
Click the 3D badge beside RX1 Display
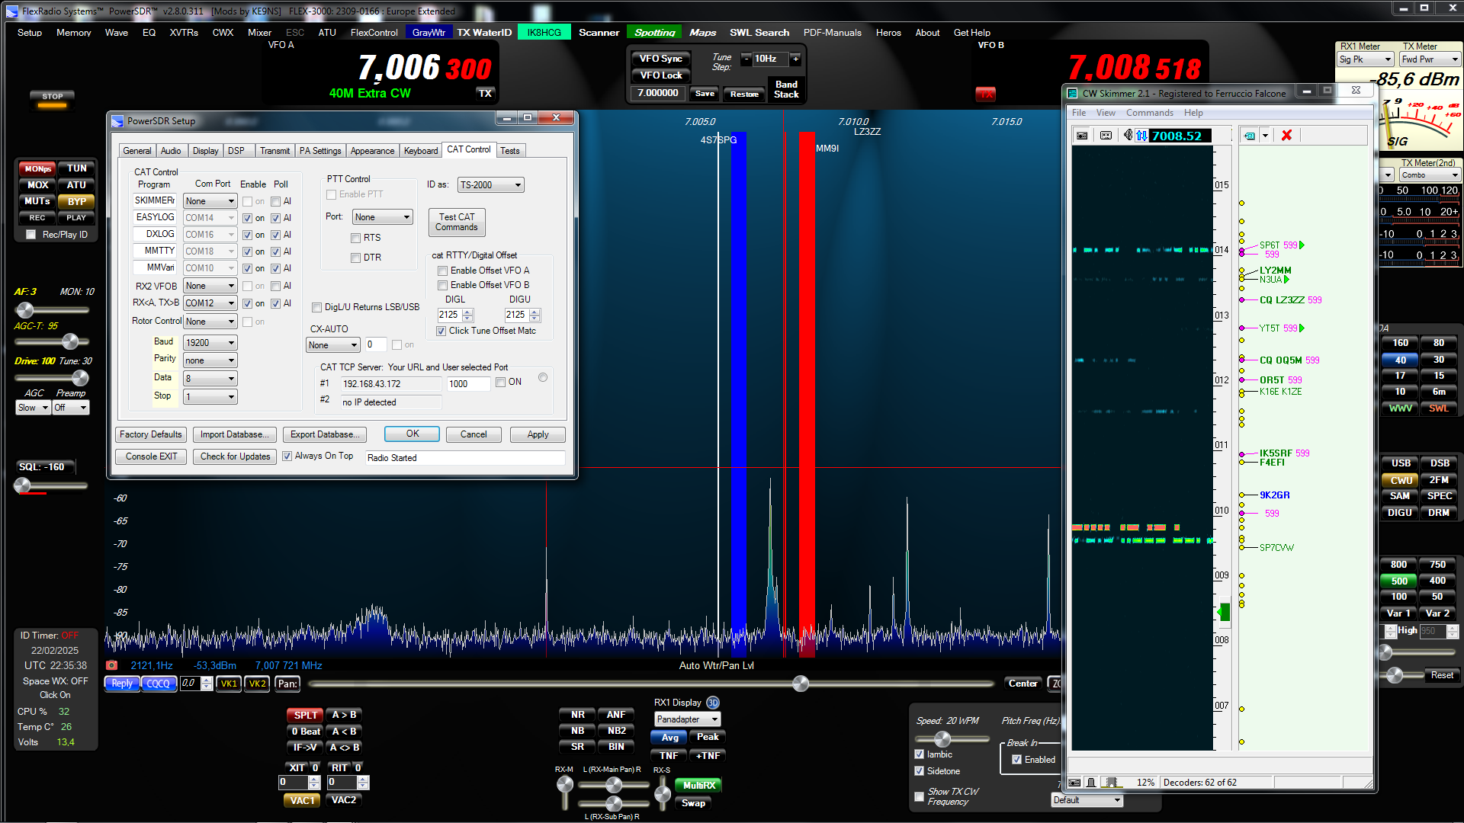click(x=712, y=703)
